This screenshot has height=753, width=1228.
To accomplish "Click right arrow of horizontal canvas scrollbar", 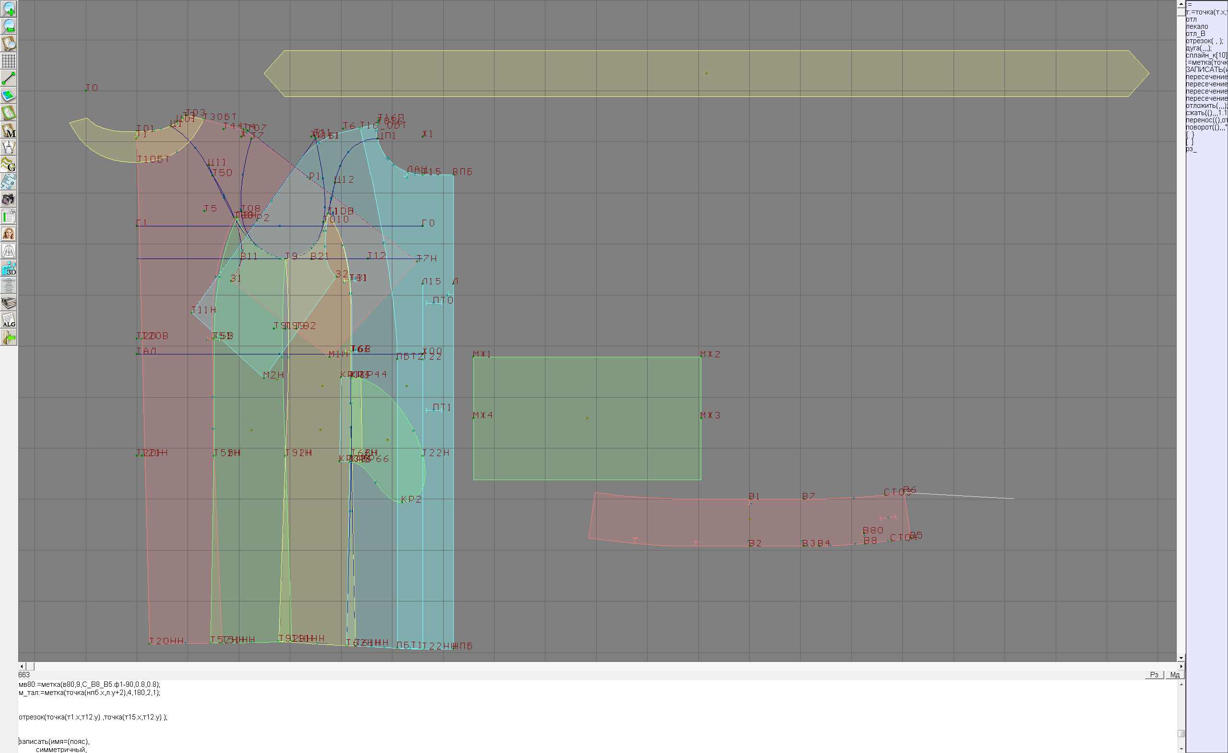I will [x=1181, y=666].
